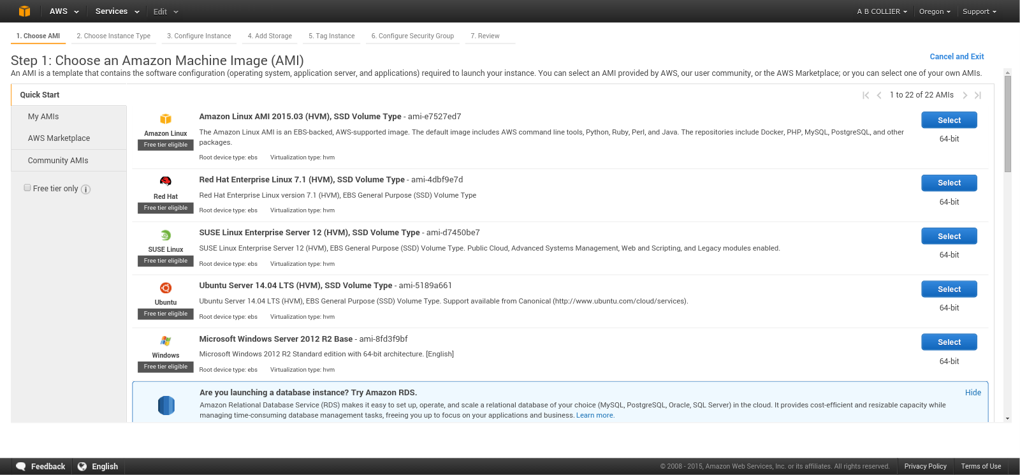1020x475 pixels.
Task: Click the Ubuntu logo icon
Action: 166,288
